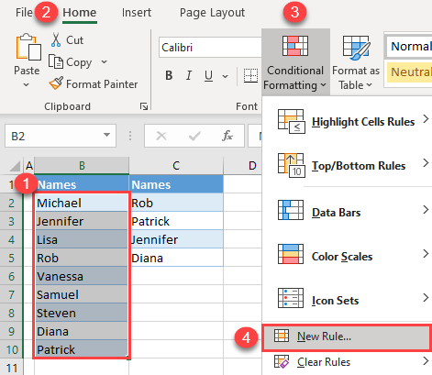The image size is (432, 375).
Task: Select column B header
Action: click(x=82, y=166)
